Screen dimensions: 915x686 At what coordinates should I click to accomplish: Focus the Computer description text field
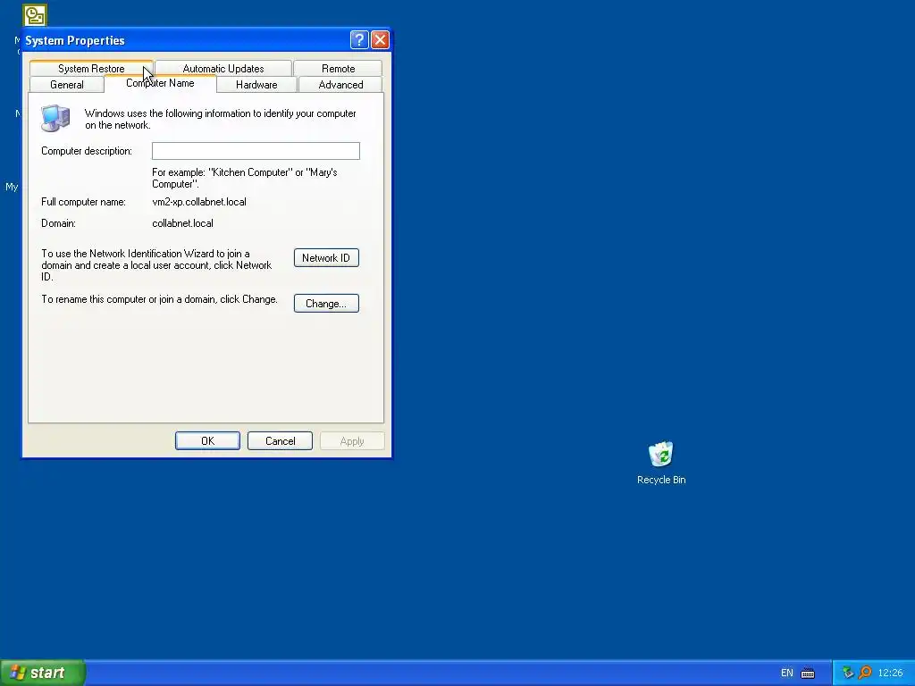(x=256, y=151)
